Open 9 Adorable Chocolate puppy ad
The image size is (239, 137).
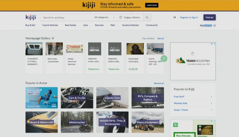135,58
